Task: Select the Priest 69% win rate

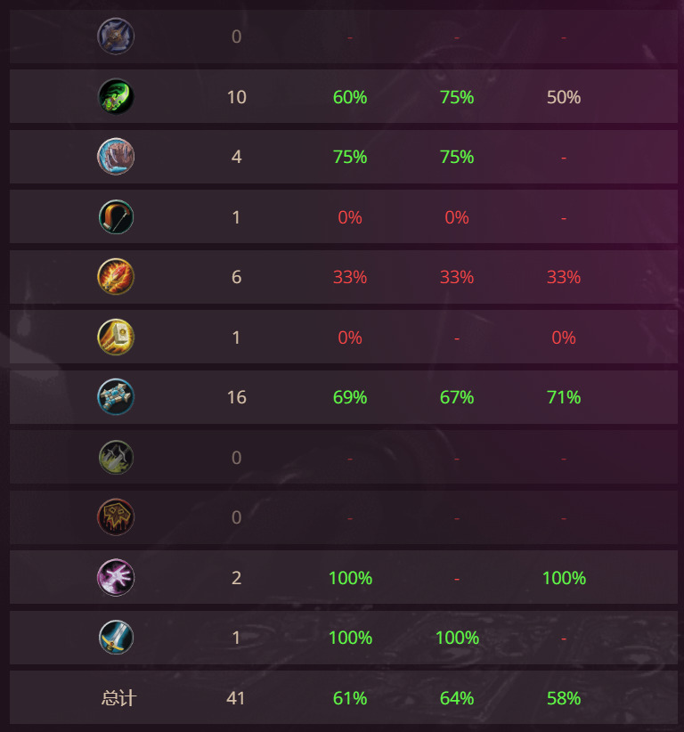Action: [x=350, y=397]
